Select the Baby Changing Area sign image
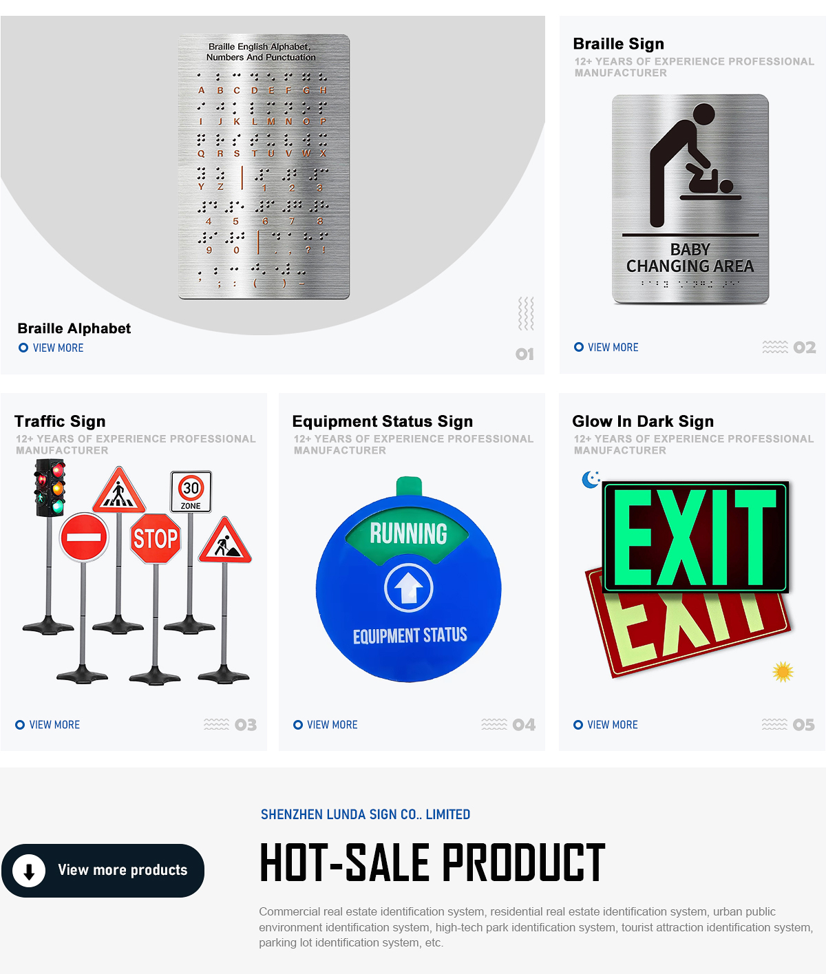This screenshot has width=826, height=974. pos(690,199)
